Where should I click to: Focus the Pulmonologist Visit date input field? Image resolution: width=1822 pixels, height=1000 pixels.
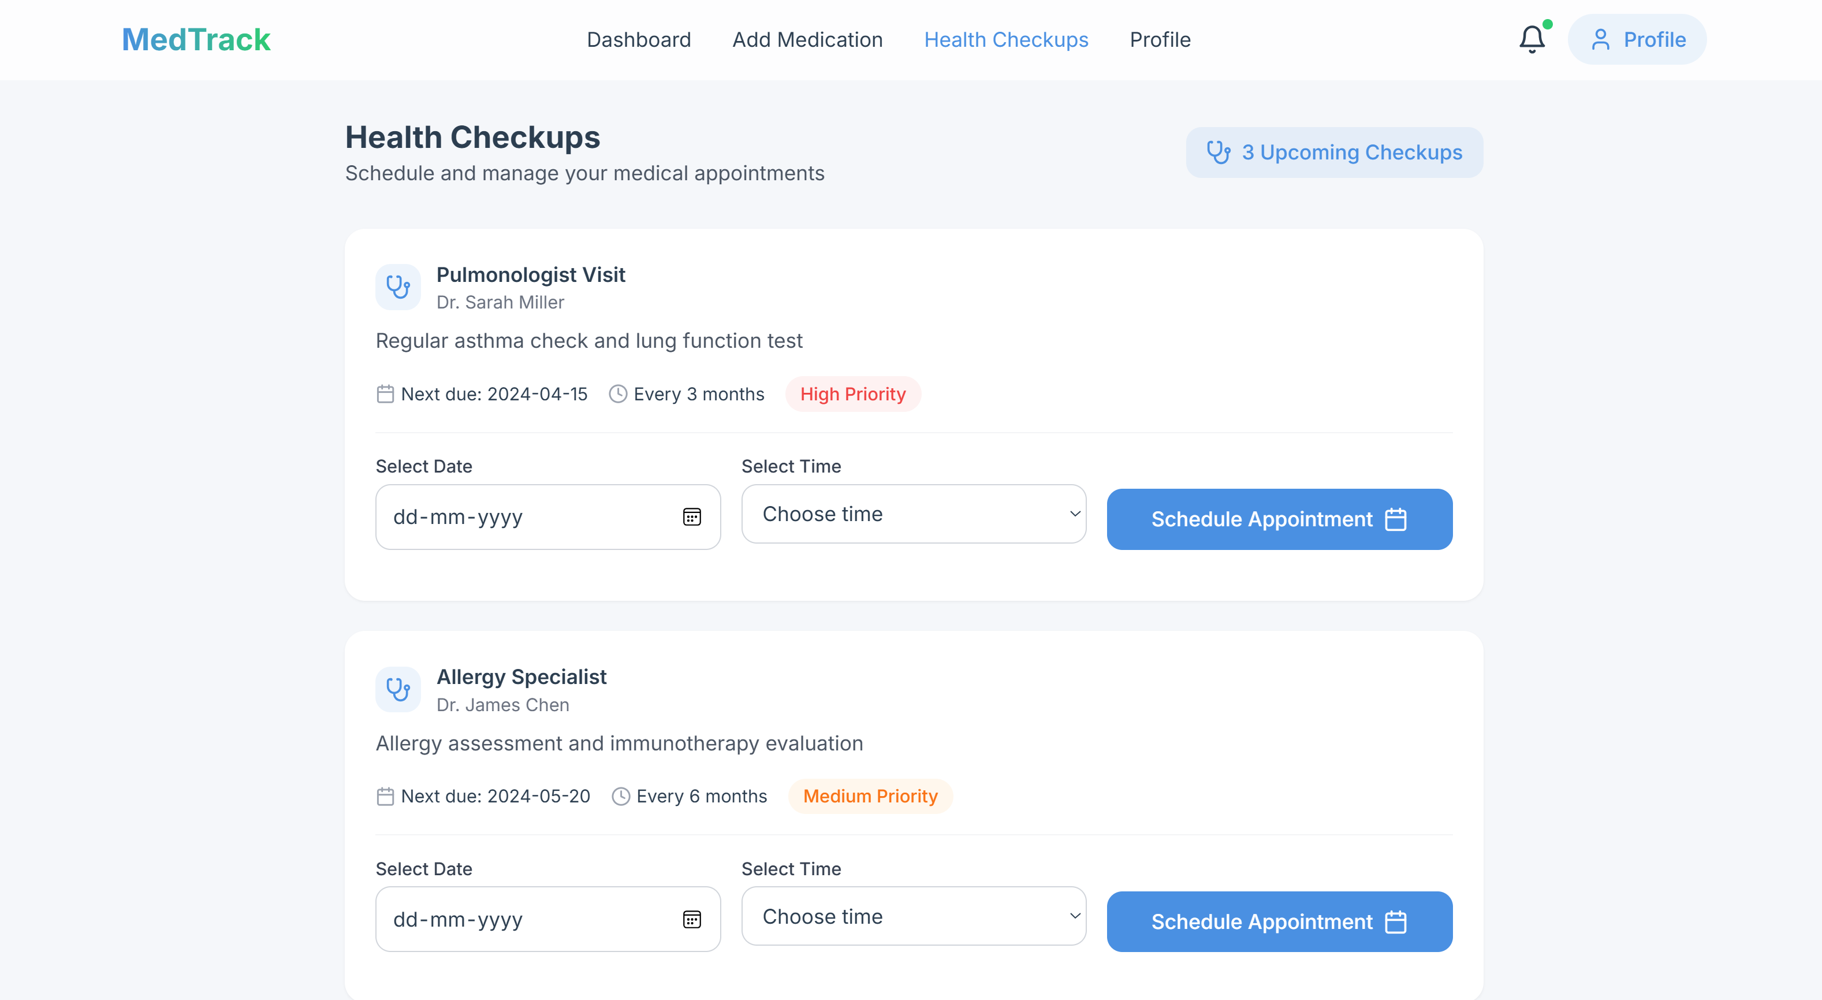(x=547, y=518)
